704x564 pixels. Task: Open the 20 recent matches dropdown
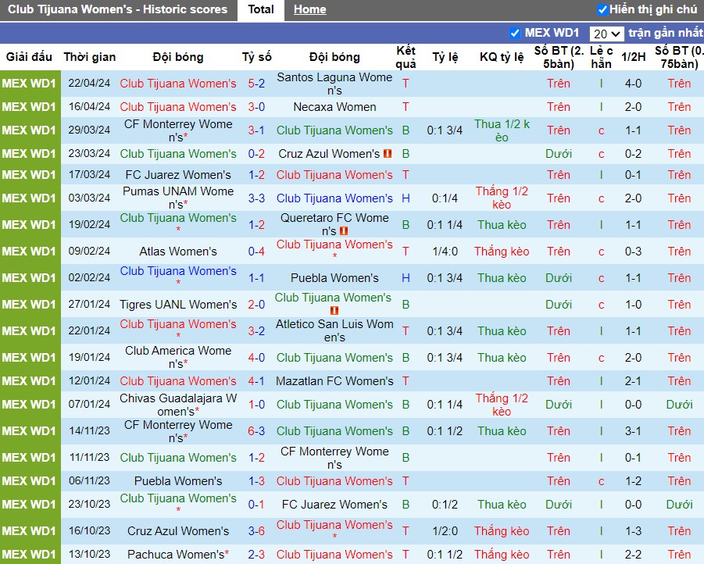pyautogui.click(x=606, y=34)
